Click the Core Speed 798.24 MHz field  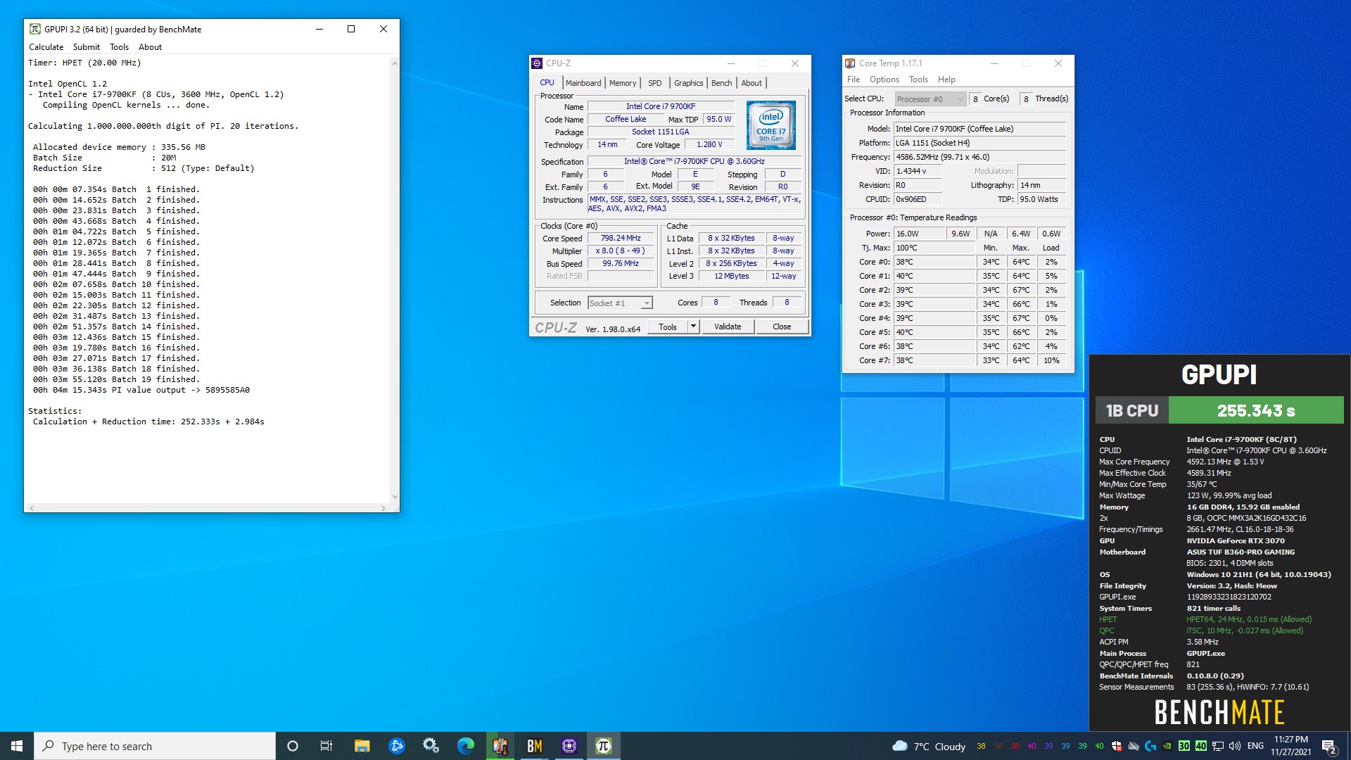point(621,239)
